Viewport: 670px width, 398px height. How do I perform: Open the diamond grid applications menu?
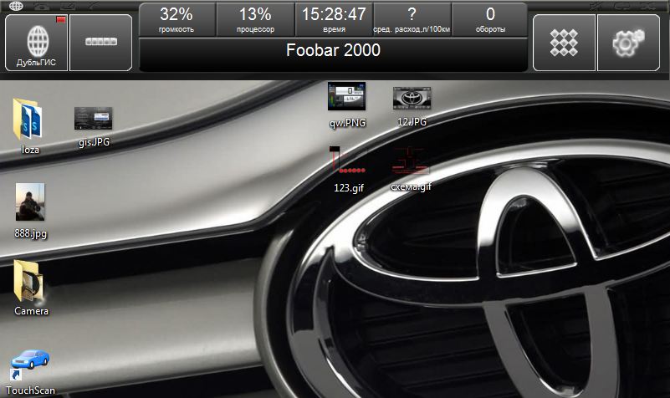click(564, 43)
